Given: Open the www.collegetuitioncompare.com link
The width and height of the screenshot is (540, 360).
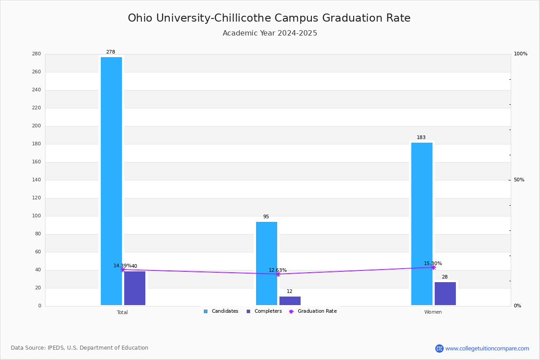Looking at the screenshot, I should (x=487, y=348).
